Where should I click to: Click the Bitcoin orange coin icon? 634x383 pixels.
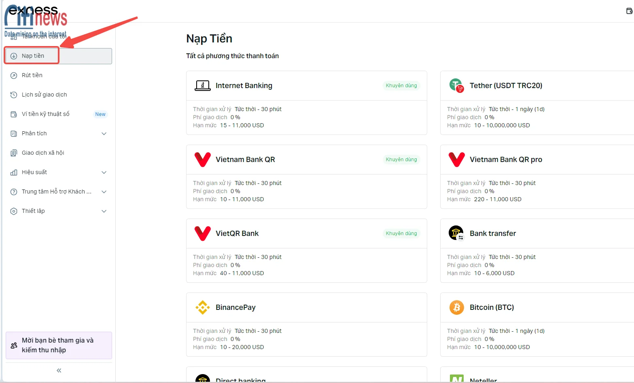(457, 307)
